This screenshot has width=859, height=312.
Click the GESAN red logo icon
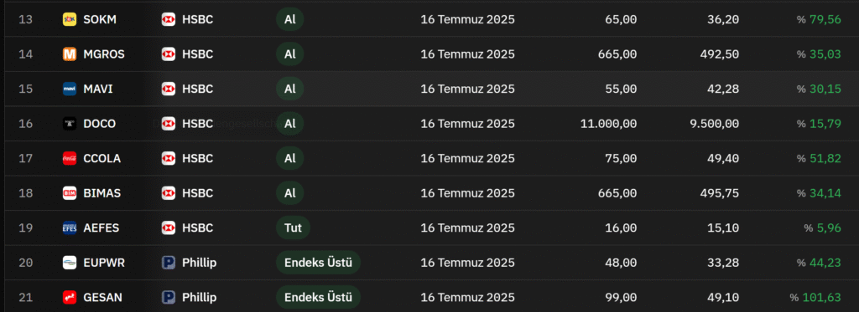click(x=70, y=297)
